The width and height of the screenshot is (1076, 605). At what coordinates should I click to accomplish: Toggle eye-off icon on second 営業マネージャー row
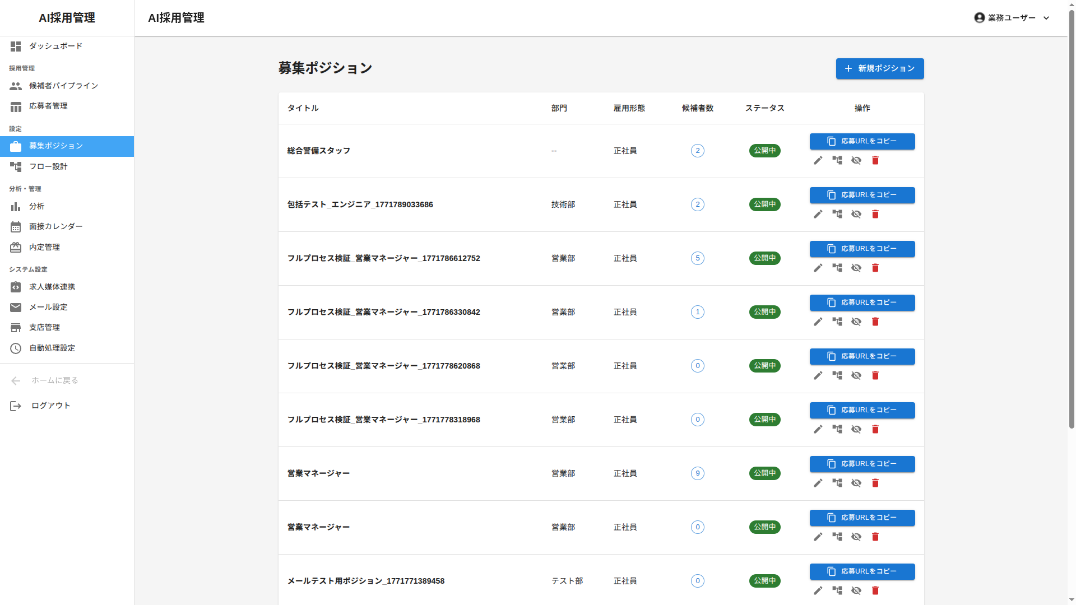856,537
